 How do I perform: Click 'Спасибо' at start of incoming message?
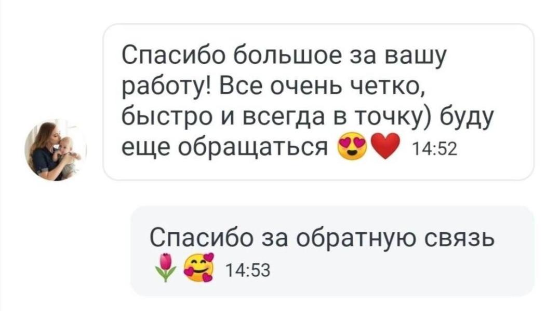[x=174, y=56]
